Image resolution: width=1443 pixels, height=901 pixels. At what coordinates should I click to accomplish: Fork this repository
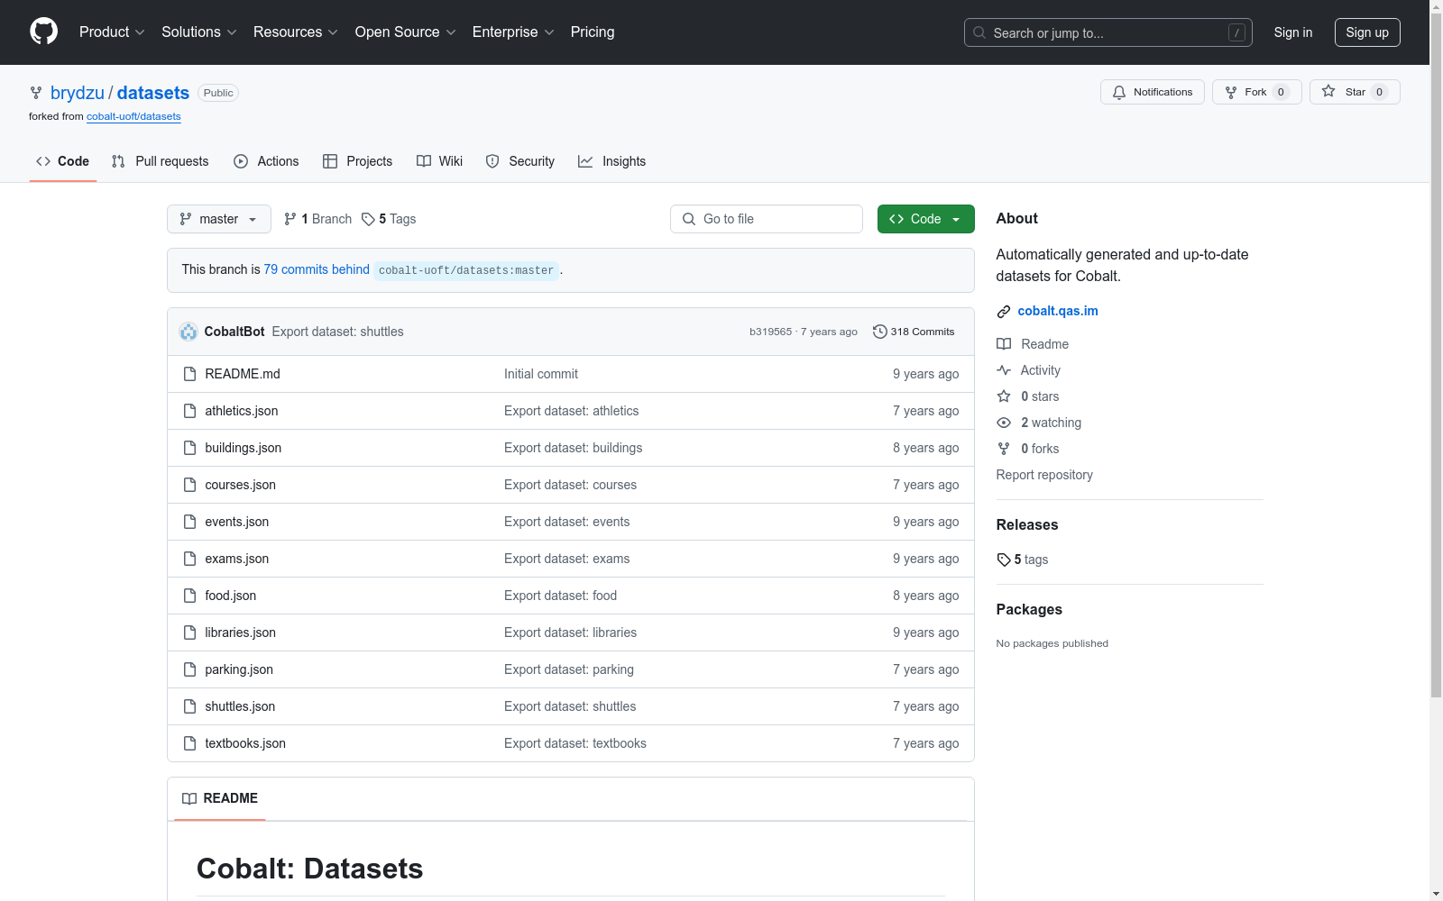(x=1256, y=92)
